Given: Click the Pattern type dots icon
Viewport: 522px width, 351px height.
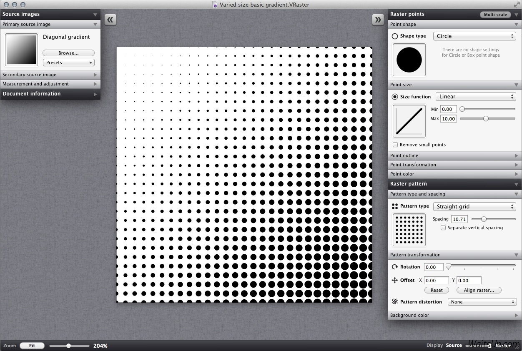Looking at the screenshot, I should [394, 206].
